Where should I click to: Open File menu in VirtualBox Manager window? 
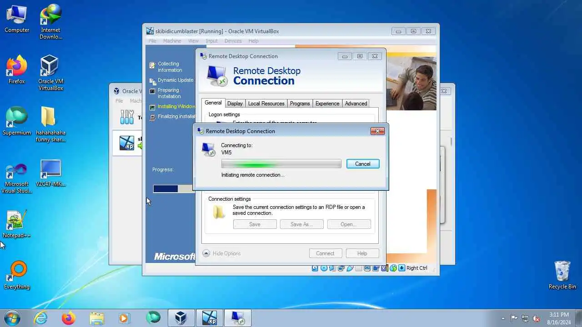pos(119,101)
